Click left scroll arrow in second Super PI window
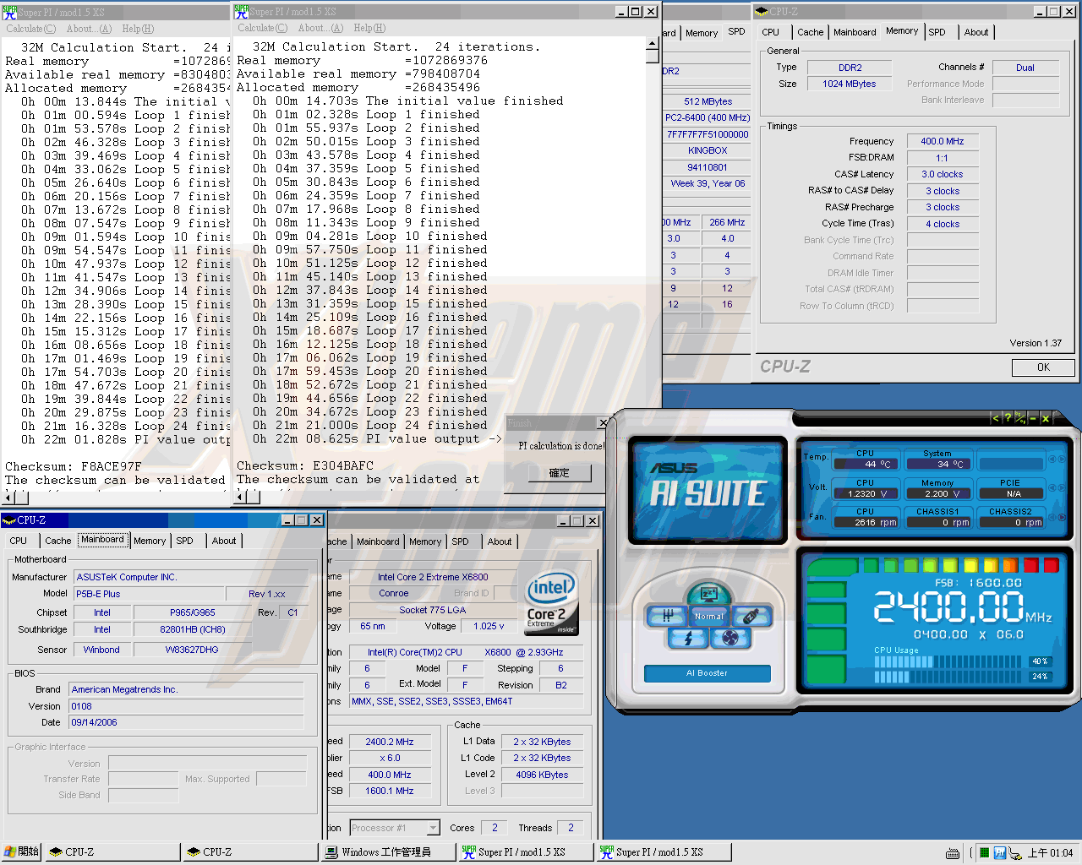The width and height of the screenshot is (1082, 865). click(239, 497)
